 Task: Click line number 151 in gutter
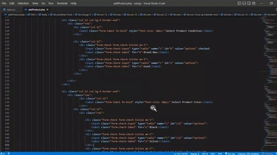7,145
